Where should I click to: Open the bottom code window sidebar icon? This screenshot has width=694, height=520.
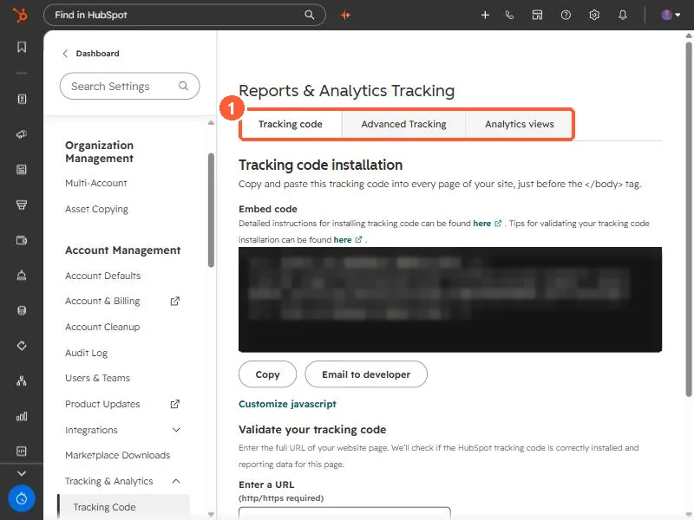(x=21, y=451)
